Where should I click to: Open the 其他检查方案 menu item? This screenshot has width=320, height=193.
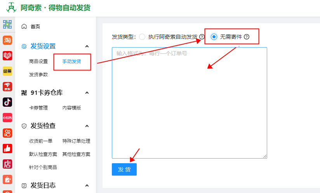(77, 154)
